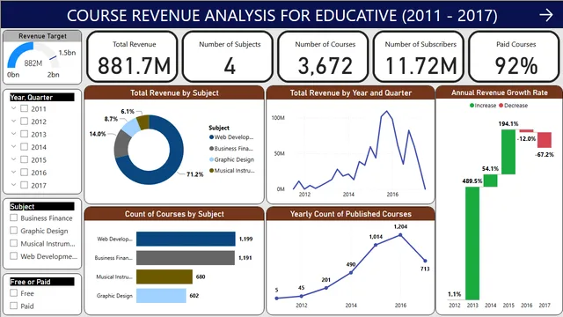The image size is (563, 317).
Task: Click the Number of Courses 3,672 card
Action: (323, 56)
